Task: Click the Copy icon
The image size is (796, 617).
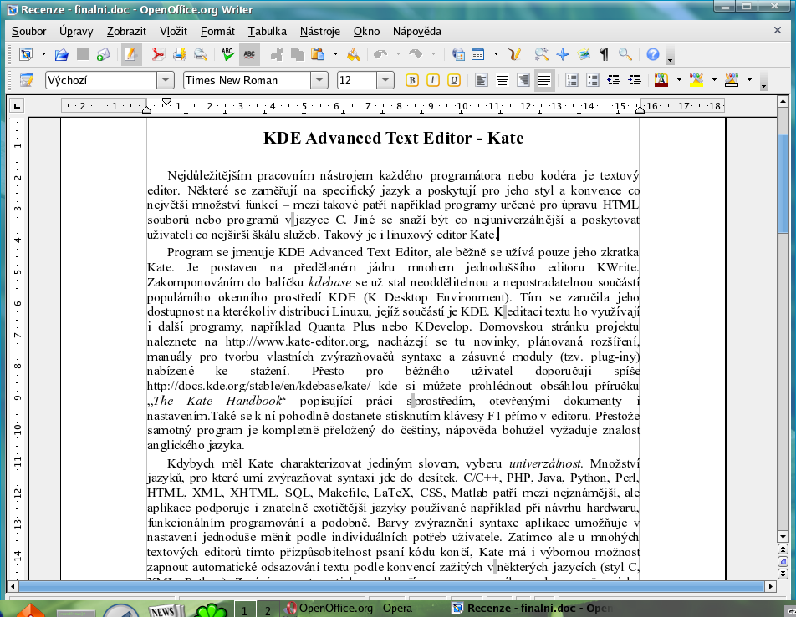Action: pos(298,54)
